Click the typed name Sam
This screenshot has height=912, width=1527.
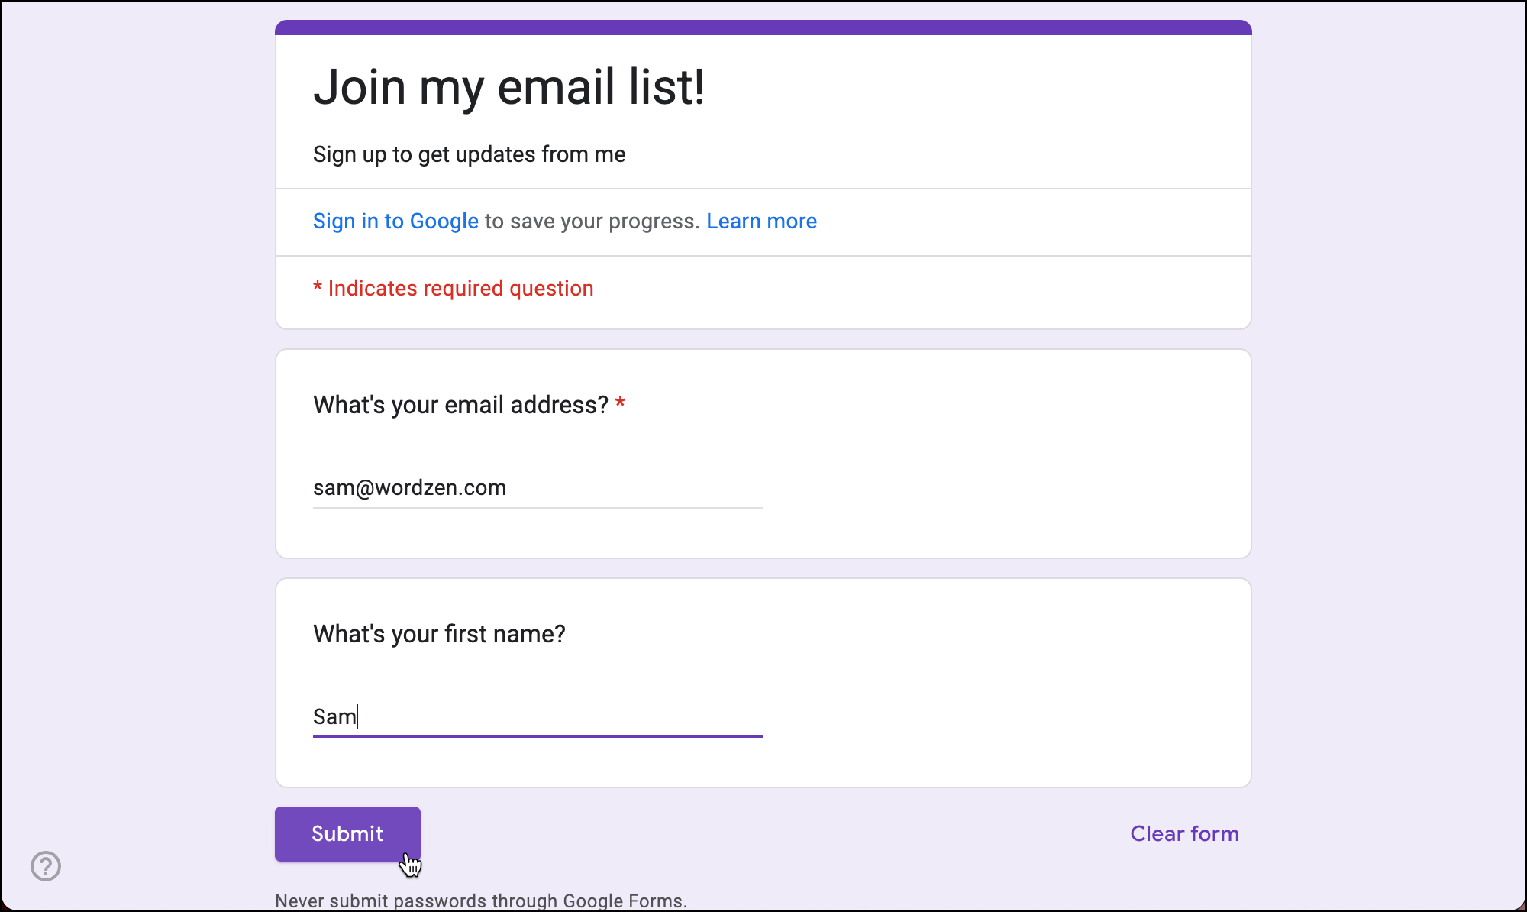point(334,716)
